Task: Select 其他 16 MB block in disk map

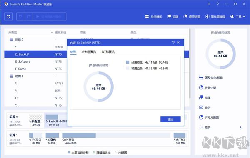Action: click(x=52, y=138)
